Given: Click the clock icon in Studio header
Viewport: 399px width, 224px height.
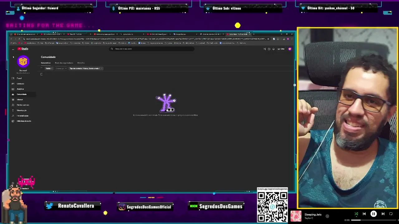Looking at the screenshot, I should pos(269,49).
